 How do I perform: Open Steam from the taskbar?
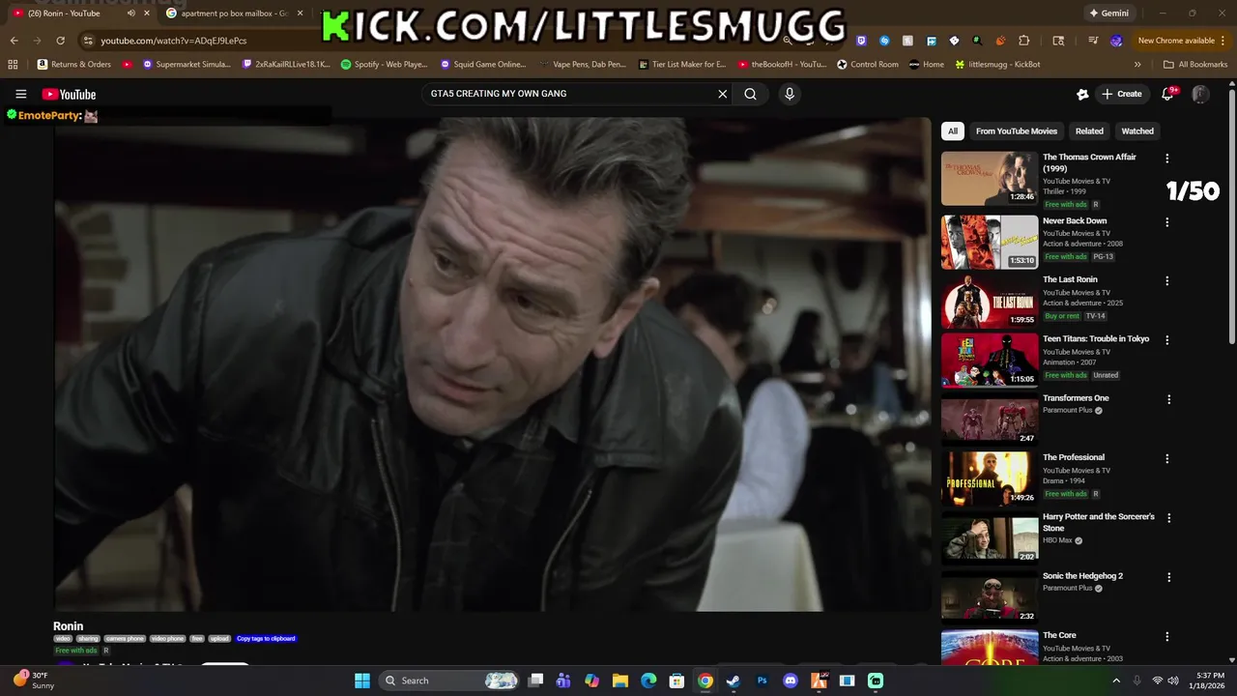pos(734,681)
